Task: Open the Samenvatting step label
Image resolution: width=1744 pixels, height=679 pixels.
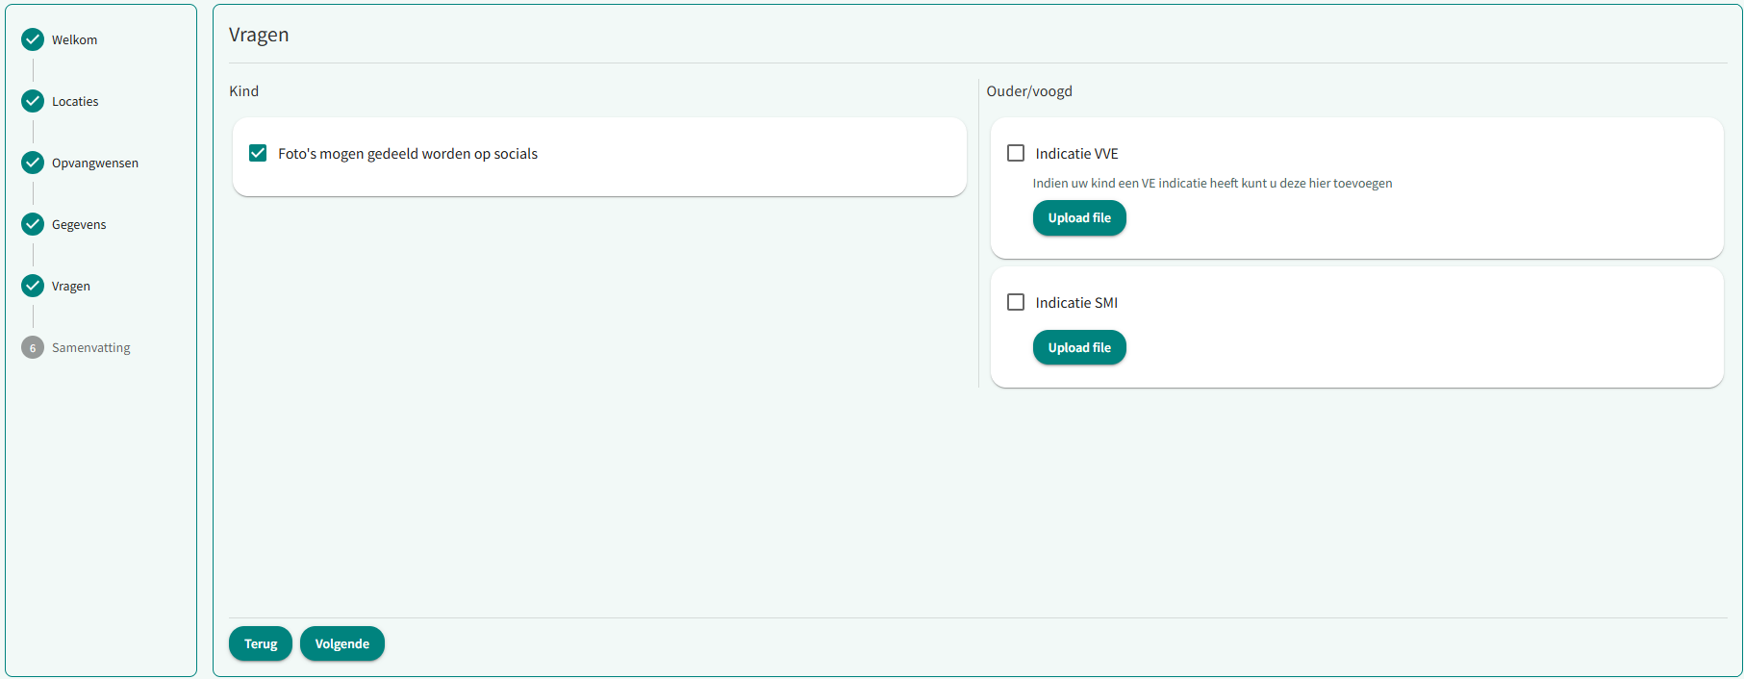Action: pos(91,347)
